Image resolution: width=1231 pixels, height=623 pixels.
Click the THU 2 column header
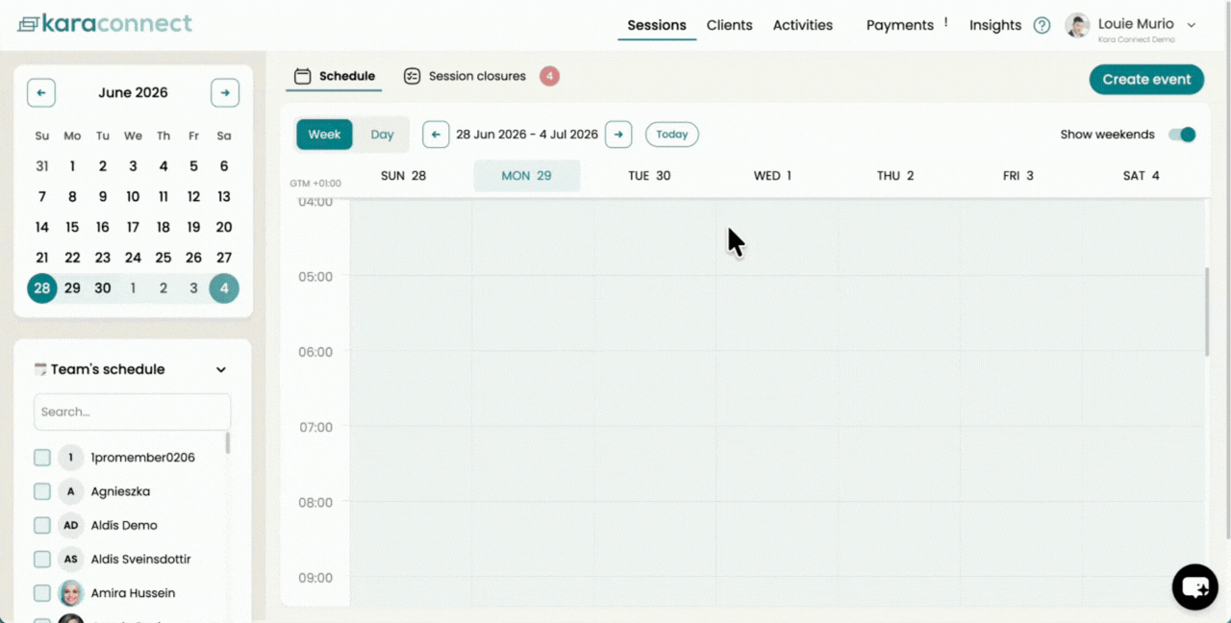click(x=895, y=176)
